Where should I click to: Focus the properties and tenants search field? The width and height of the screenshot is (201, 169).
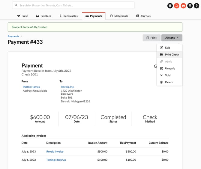[75, 5]
